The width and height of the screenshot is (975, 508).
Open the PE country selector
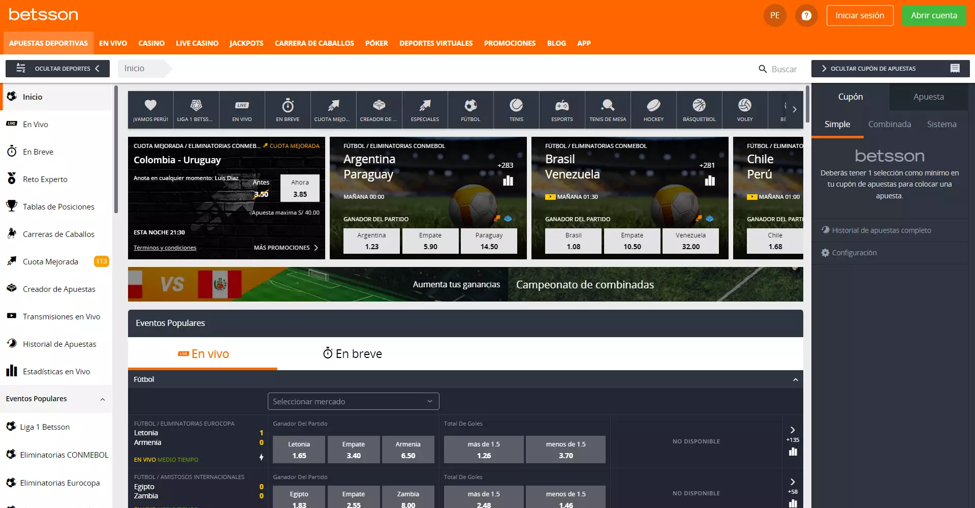pyautogui.click(x=775, y=16)
